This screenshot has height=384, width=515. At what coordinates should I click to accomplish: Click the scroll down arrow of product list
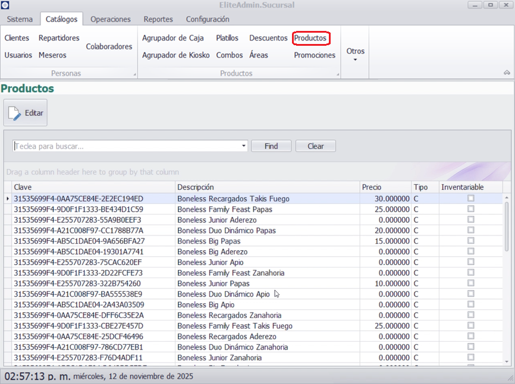507,361
